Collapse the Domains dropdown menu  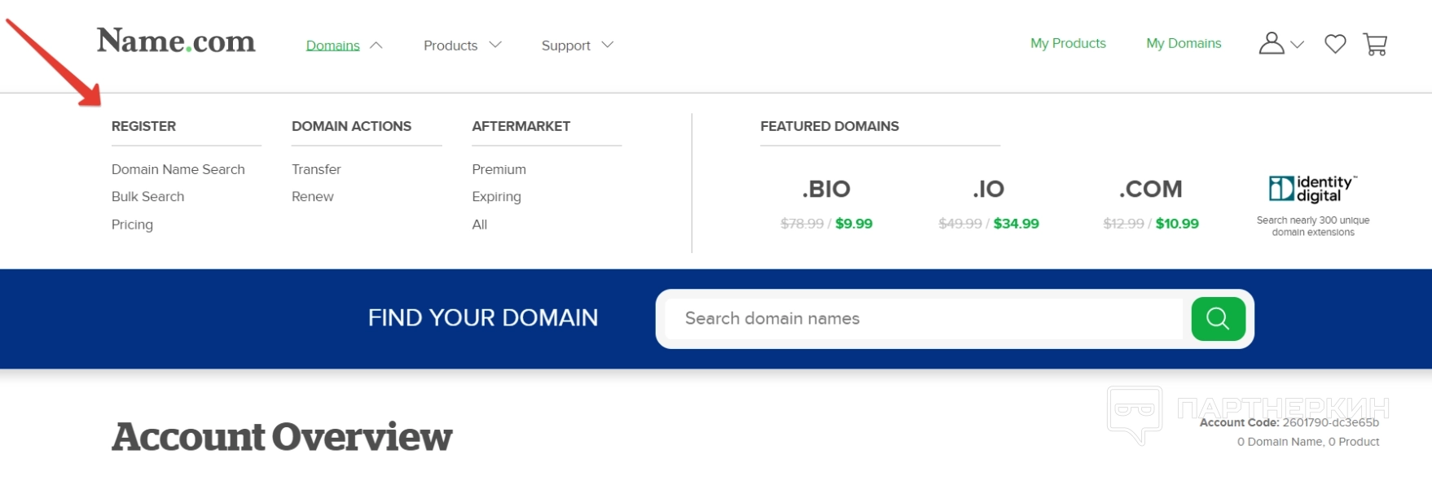(x=344, y=46)
